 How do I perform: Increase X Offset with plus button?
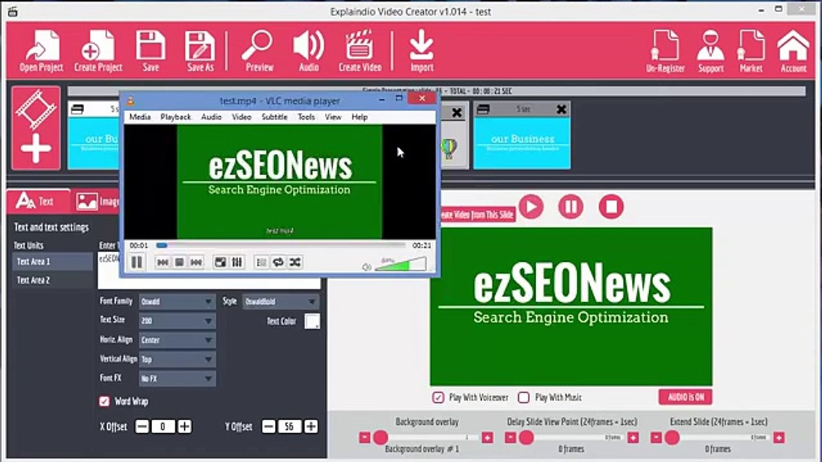(184, 427)
